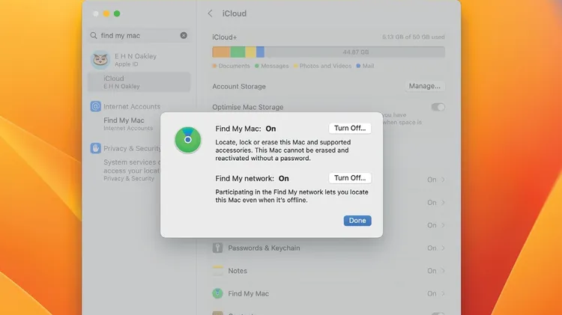
Task: Click the green zoom window button
Action: [x=117, y=13]
